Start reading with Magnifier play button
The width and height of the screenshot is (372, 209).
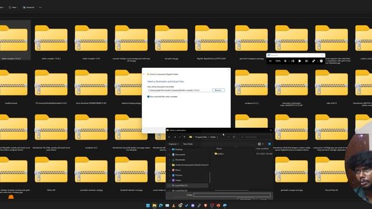[x=300, y=61]
